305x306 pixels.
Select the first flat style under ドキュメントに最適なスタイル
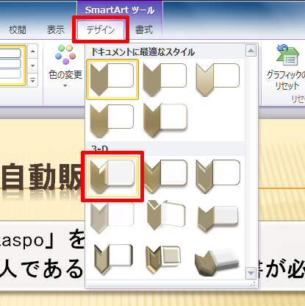pyautogui.click(x=112, y=79)
